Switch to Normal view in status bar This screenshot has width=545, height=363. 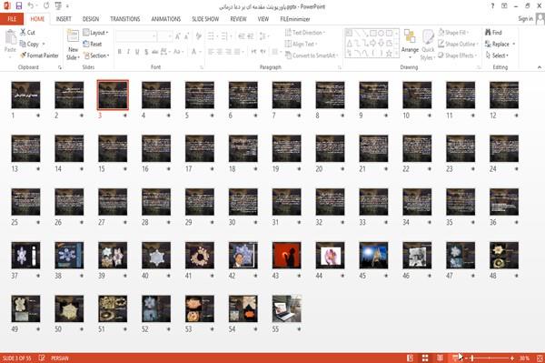pyautogui.click(x=411, y=358)
